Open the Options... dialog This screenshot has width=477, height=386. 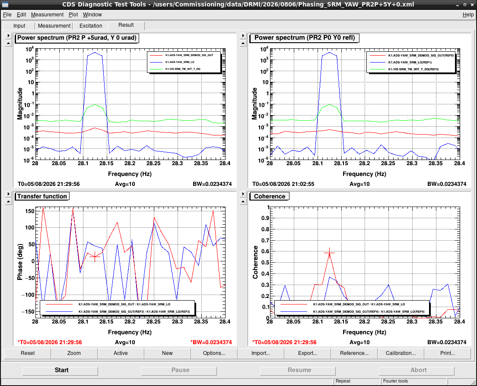(214, 353)
